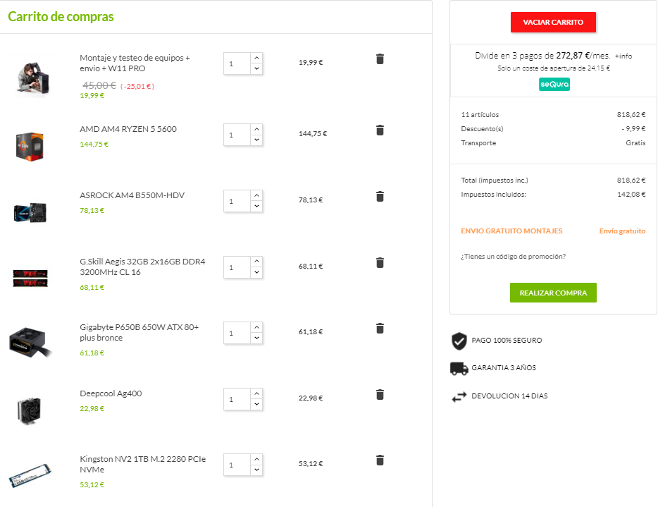This screenshot has height=507, width=658.
Task: Focus quantity field for Deepcool Ag400
Action: point(237,399)
